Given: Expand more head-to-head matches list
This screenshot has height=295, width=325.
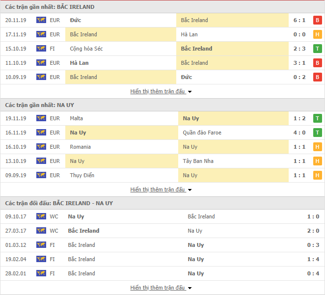Looking at the screenshot, I should point(161,288).
